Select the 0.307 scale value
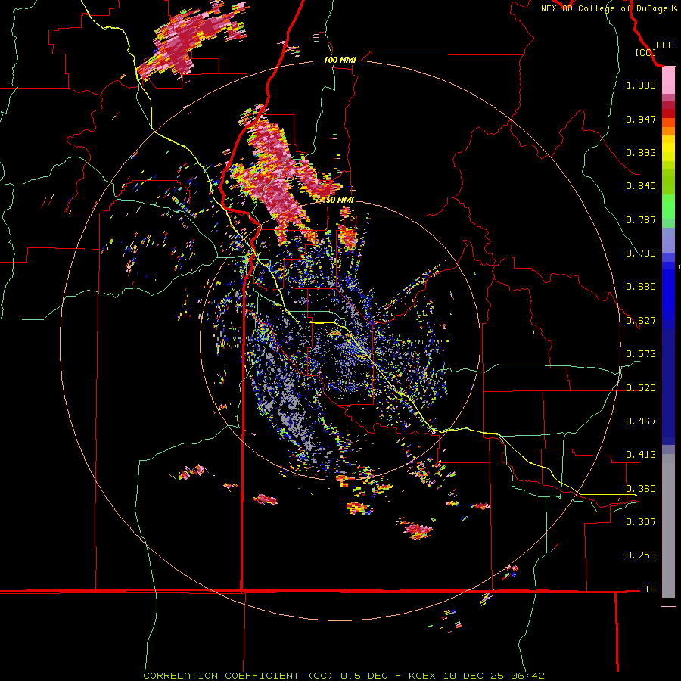681x681 pixels. (641, 521)
